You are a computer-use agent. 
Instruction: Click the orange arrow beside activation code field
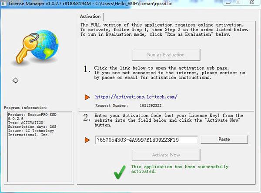coord(87,140)
